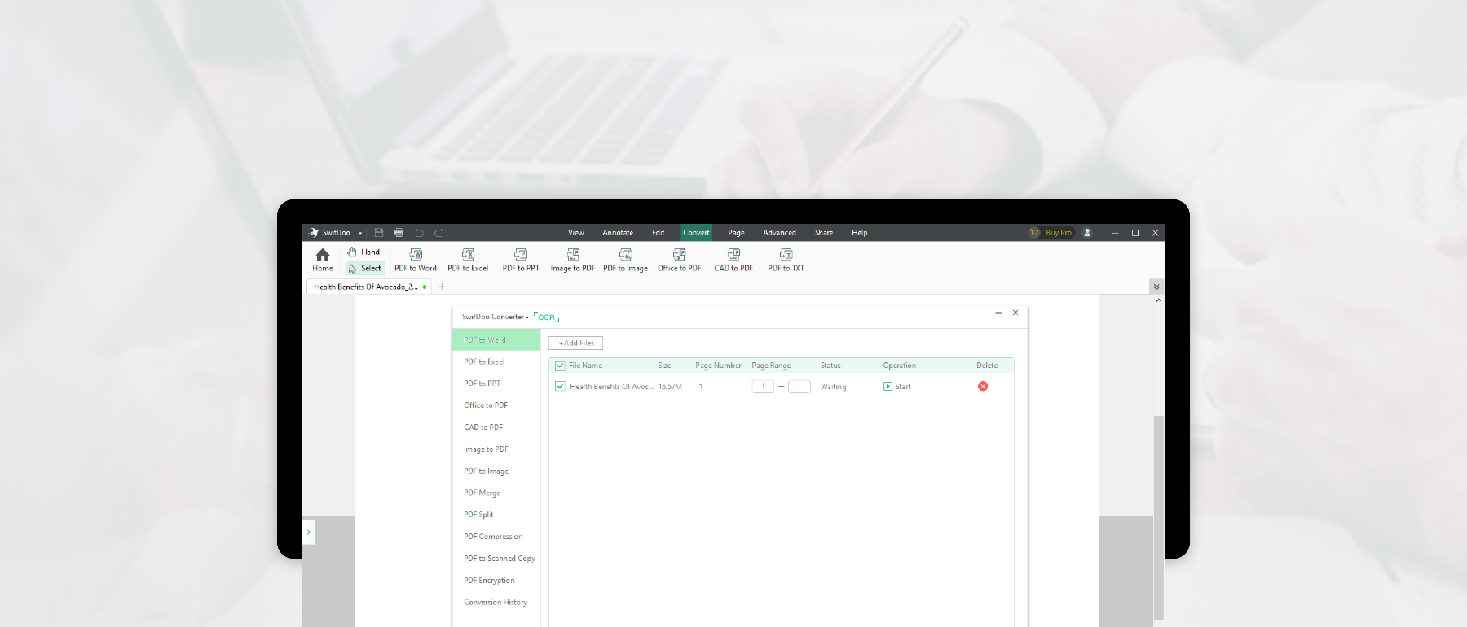Choose PDF to Word in the ribbon

pos(416,260)
